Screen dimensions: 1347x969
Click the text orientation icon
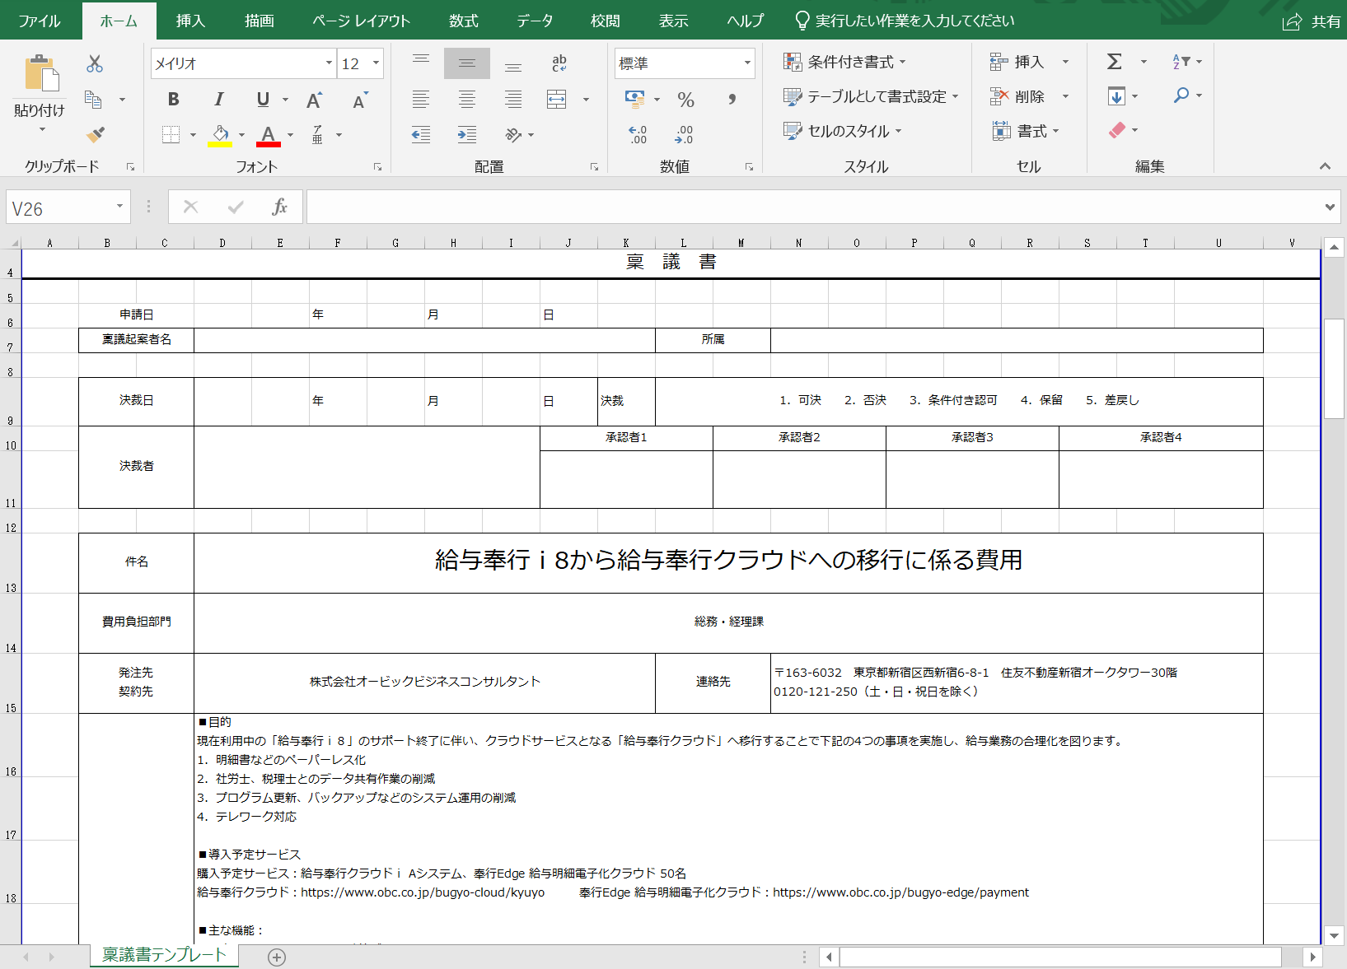pyautogui.click(x=513, y=134)
